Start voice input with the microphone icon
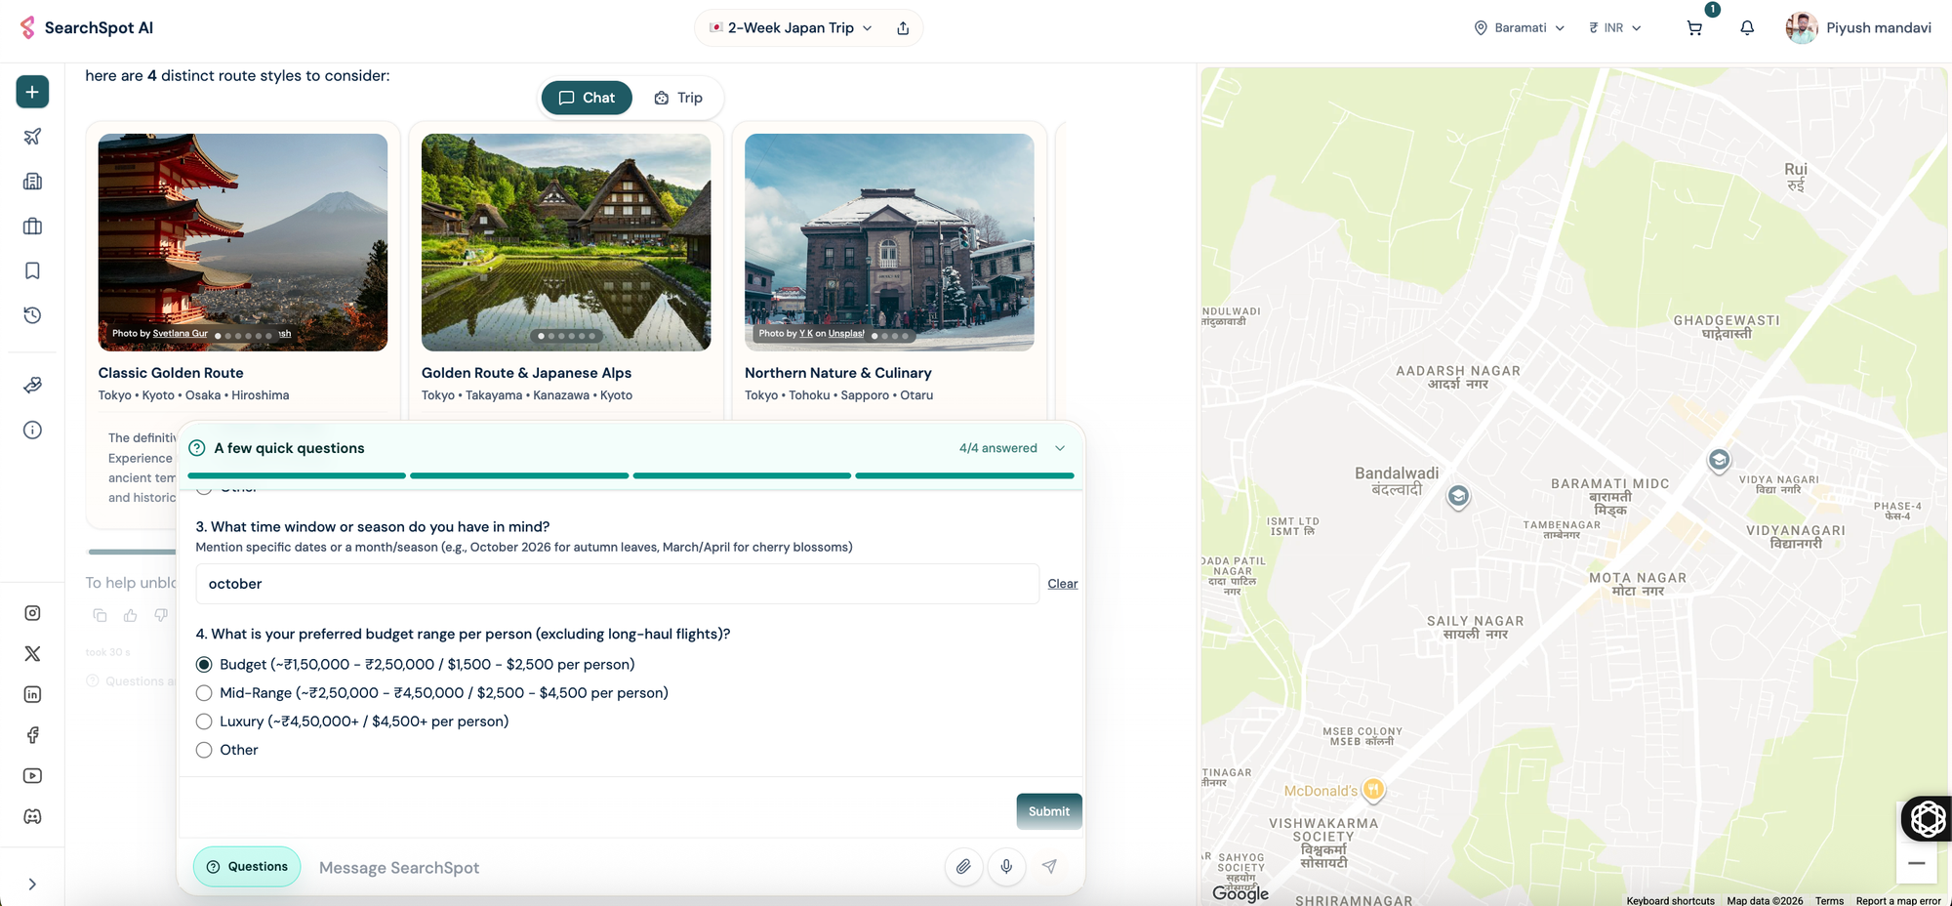Image resolution: width=1952 pixels, height=906 pixels. (1006, 867)
